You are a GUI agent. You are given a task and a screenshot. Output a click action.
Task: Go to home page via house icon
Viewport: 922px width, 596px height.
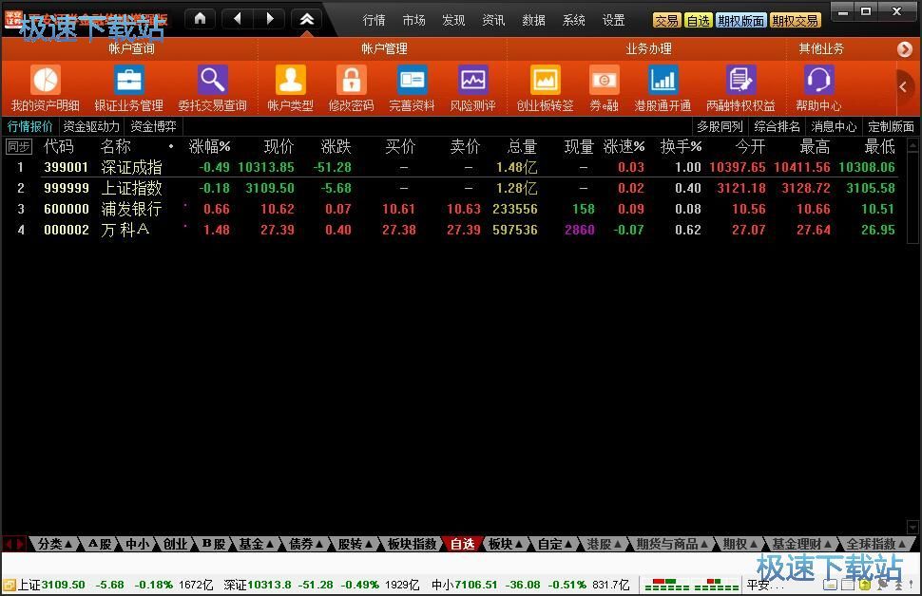(201, 19)
